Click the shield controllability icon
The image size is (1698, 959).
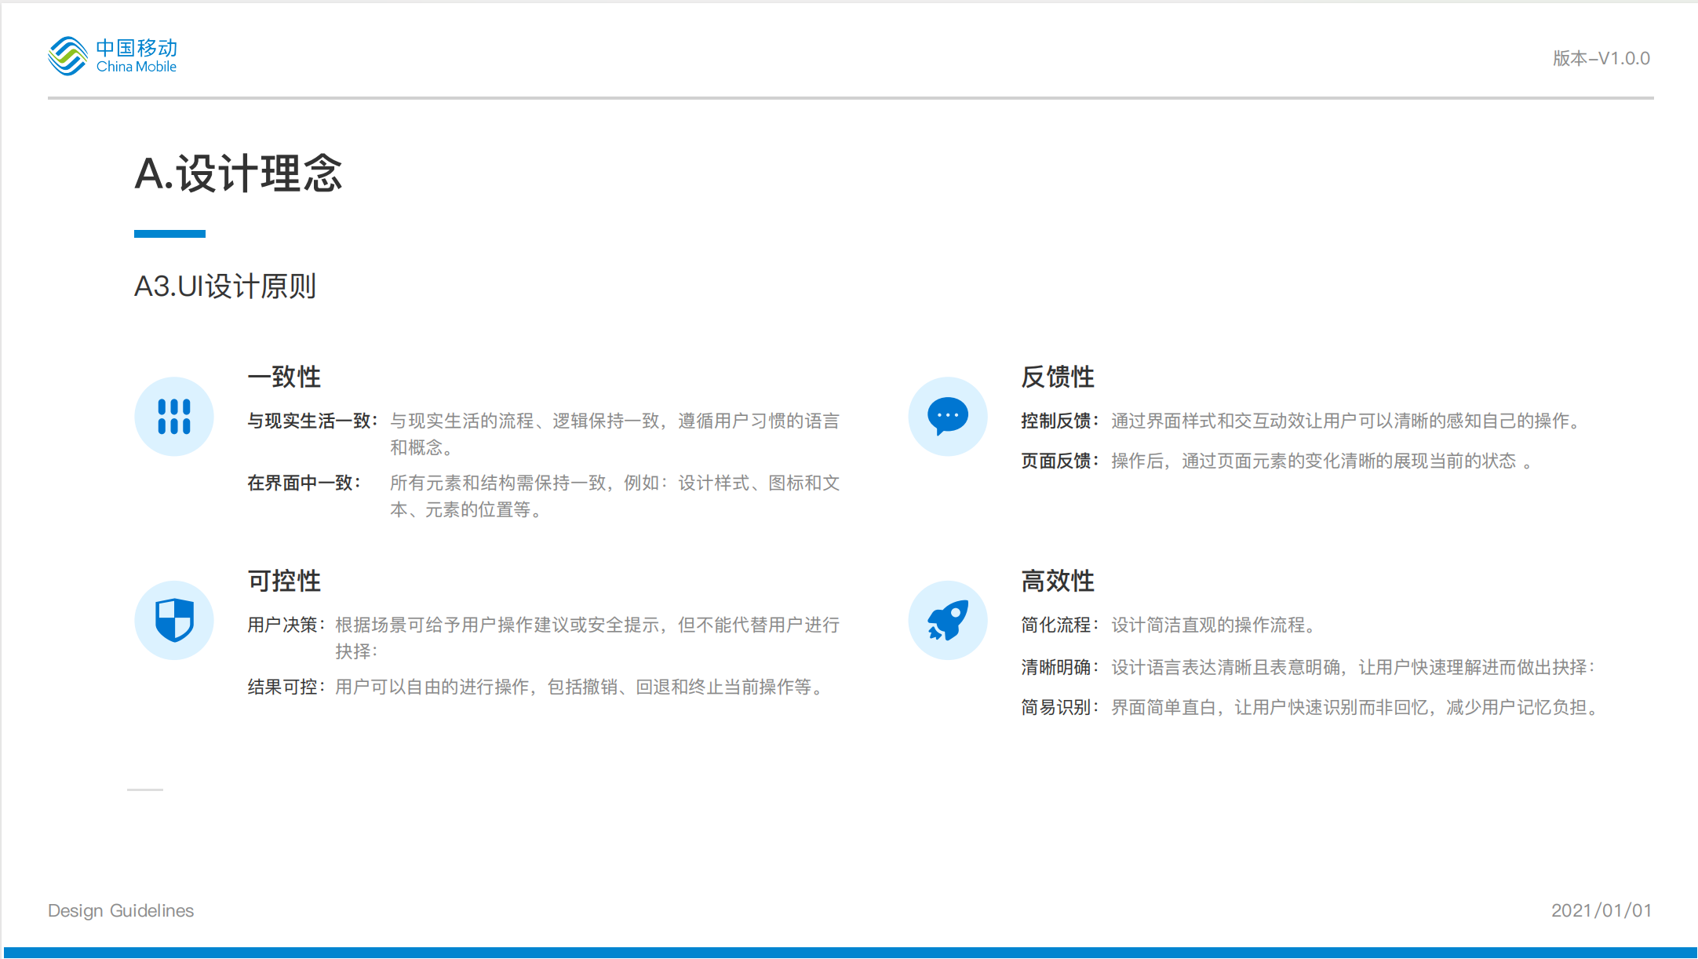[174, 620]
